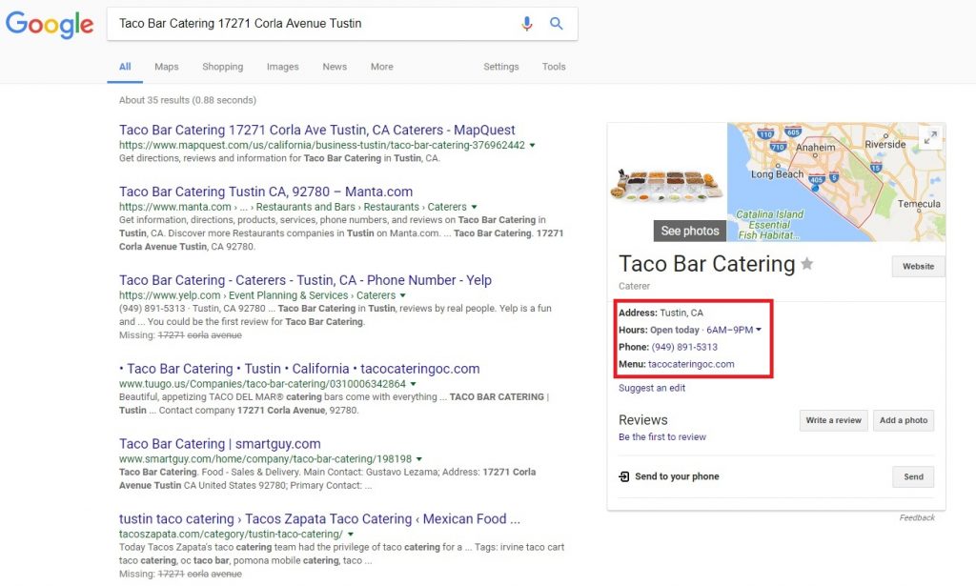The height and width of the screenshot is (586, 976).
Task: Open the Tacos Zapata Taco Catering result
Action: click(319, 518)
